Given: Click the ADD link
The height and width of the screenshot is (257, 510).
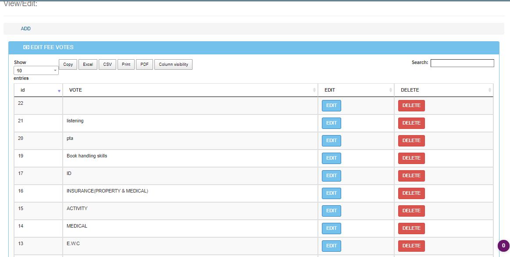Looking at the screenshot, I should pos(26,29).
